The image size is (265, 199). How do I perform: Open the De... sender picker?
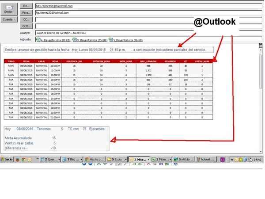click(x=26, y=6)
